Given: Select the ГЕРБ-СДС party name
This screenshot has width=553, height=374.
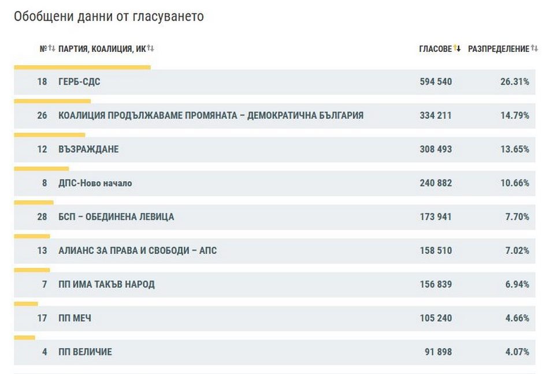Looking at the screenshot, I should pyautogui.click(x=79, y=82).
